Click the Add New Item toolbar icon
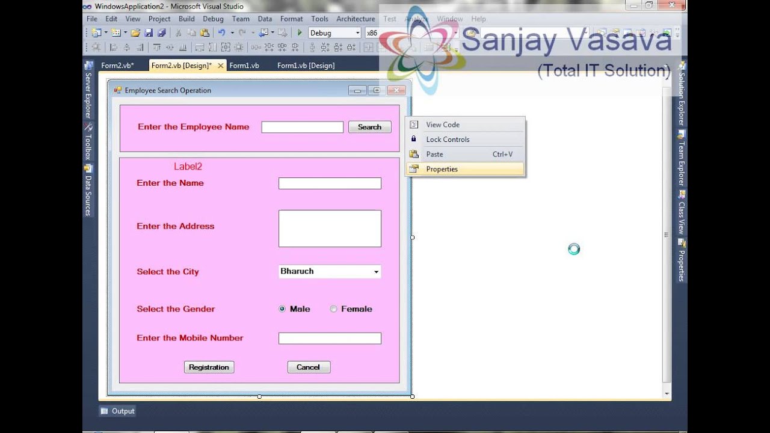 click(x=115, y=33)
